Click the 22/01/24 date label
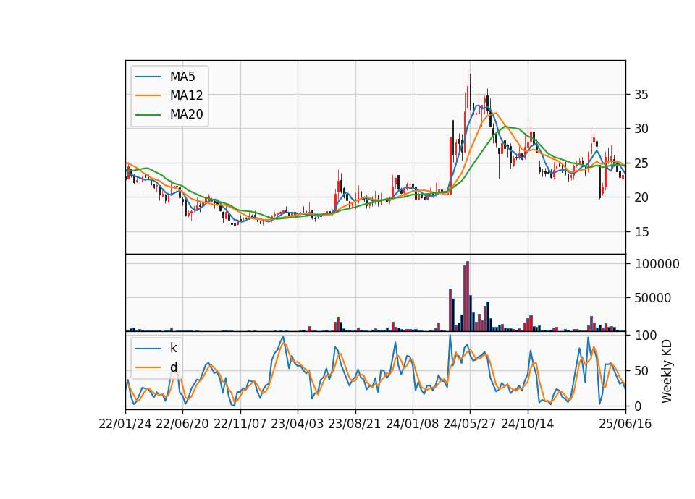 125,424
